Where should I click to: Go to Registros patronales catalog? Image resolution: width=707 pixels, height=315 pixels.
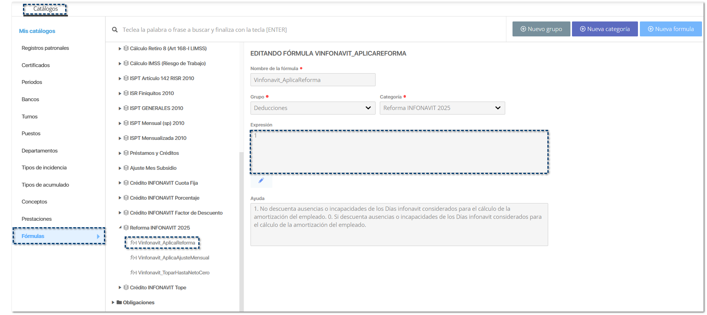click(x=45, y=48)
